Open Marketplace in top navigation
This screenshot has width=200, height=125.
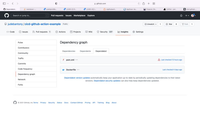coord(79,15)
